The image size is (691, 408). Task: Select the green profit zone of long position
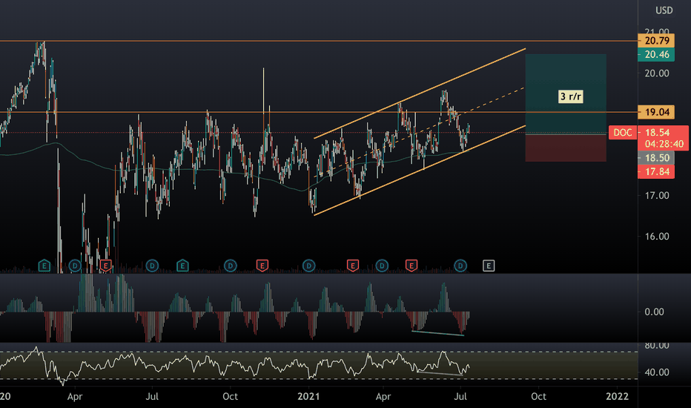(566, 94)
